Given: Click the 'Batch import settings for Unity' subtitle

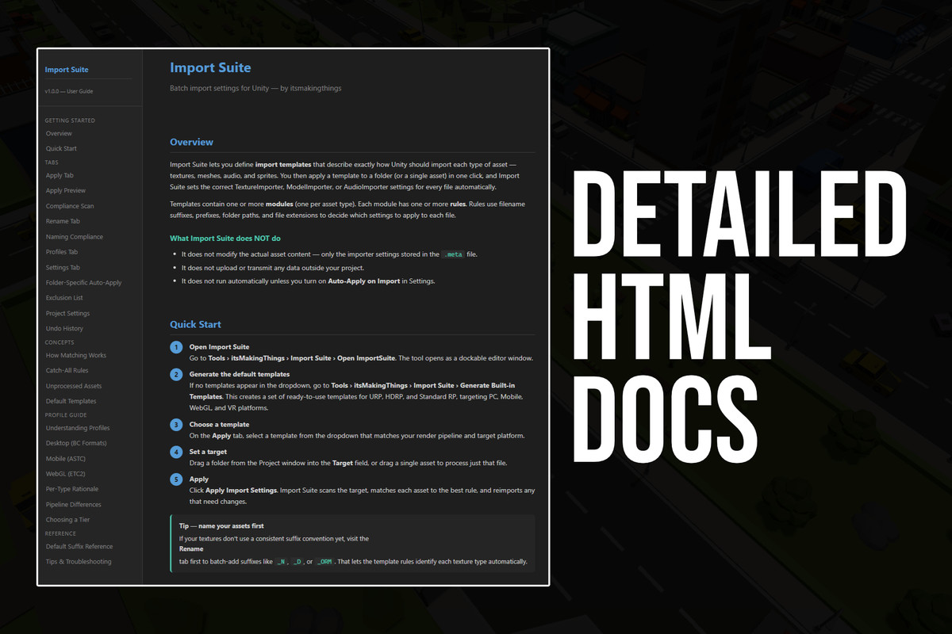Looking at the screenshot, I should click(x=255, y=88).
